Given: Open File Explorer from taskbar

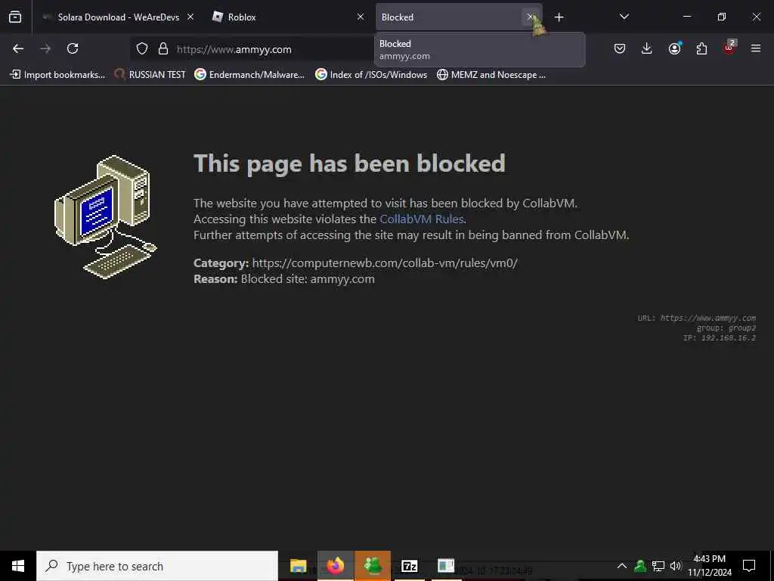Looking at the screenshot, I should 298,566.
